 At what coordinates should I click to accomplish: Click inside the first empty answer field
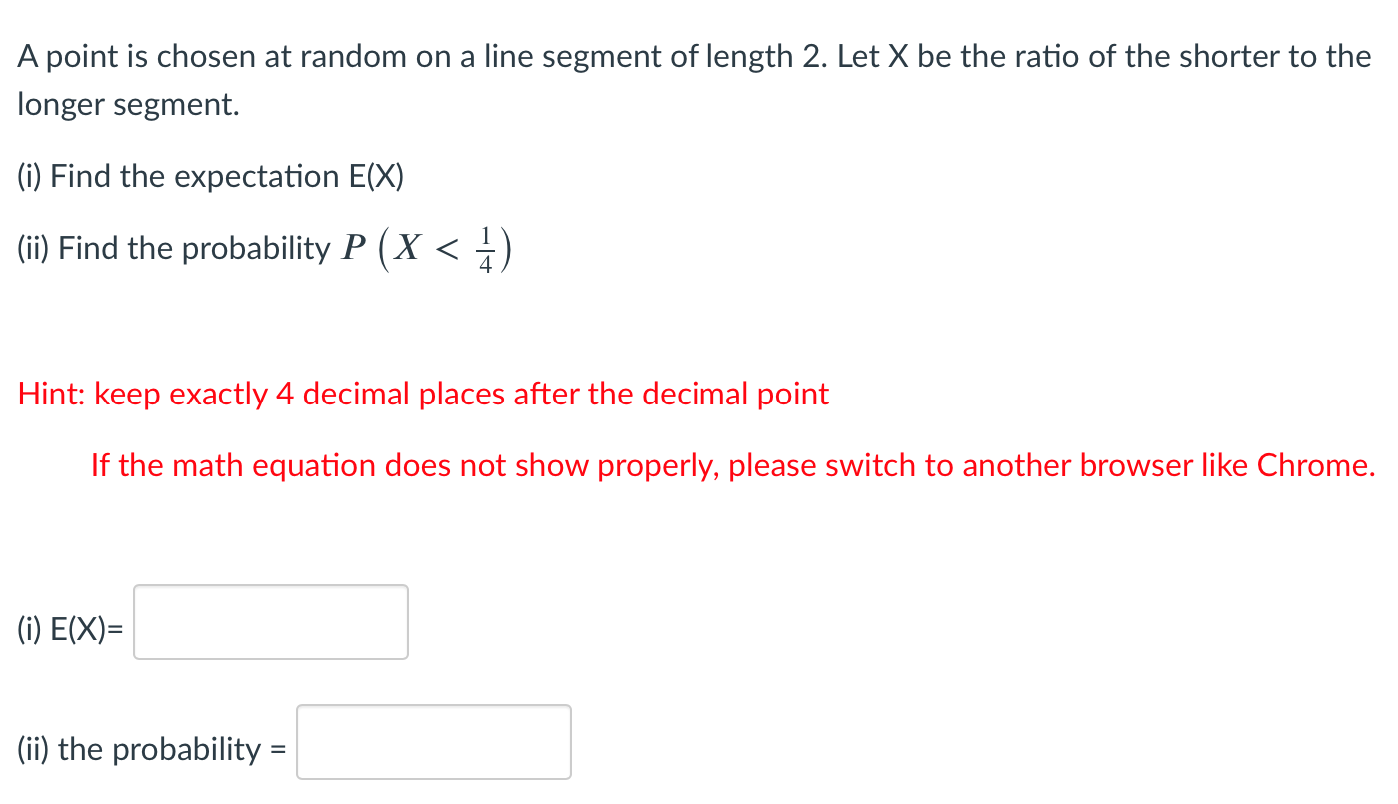tap(270, 621)
